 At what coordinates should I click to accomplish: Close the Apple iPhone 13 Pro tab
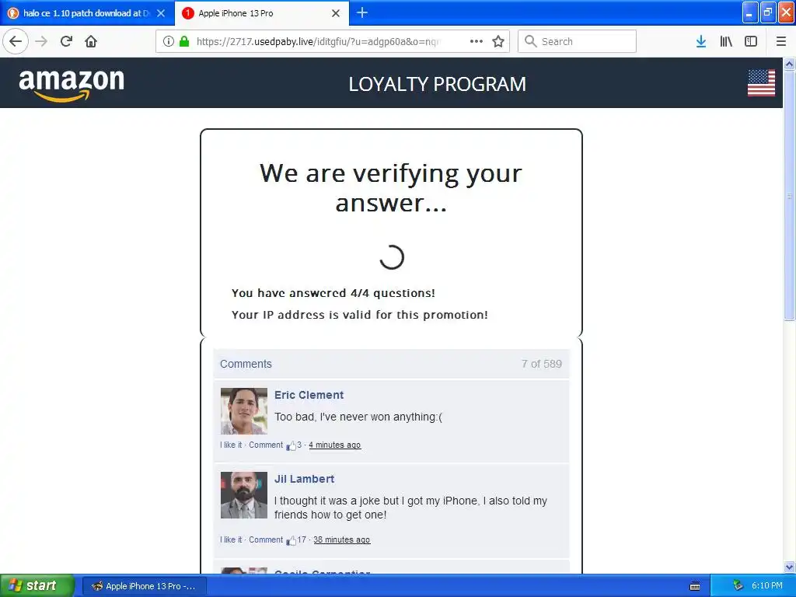(336, 13)
